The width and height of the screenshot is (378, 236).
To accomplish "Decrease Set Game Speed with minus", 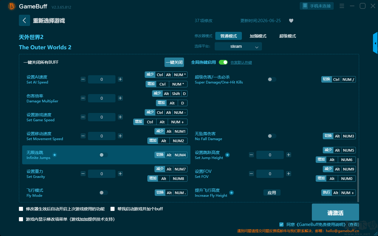I will coord(83,117).
